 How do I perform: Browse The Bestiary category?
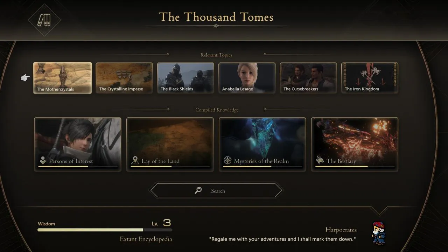tap(355, 144)
